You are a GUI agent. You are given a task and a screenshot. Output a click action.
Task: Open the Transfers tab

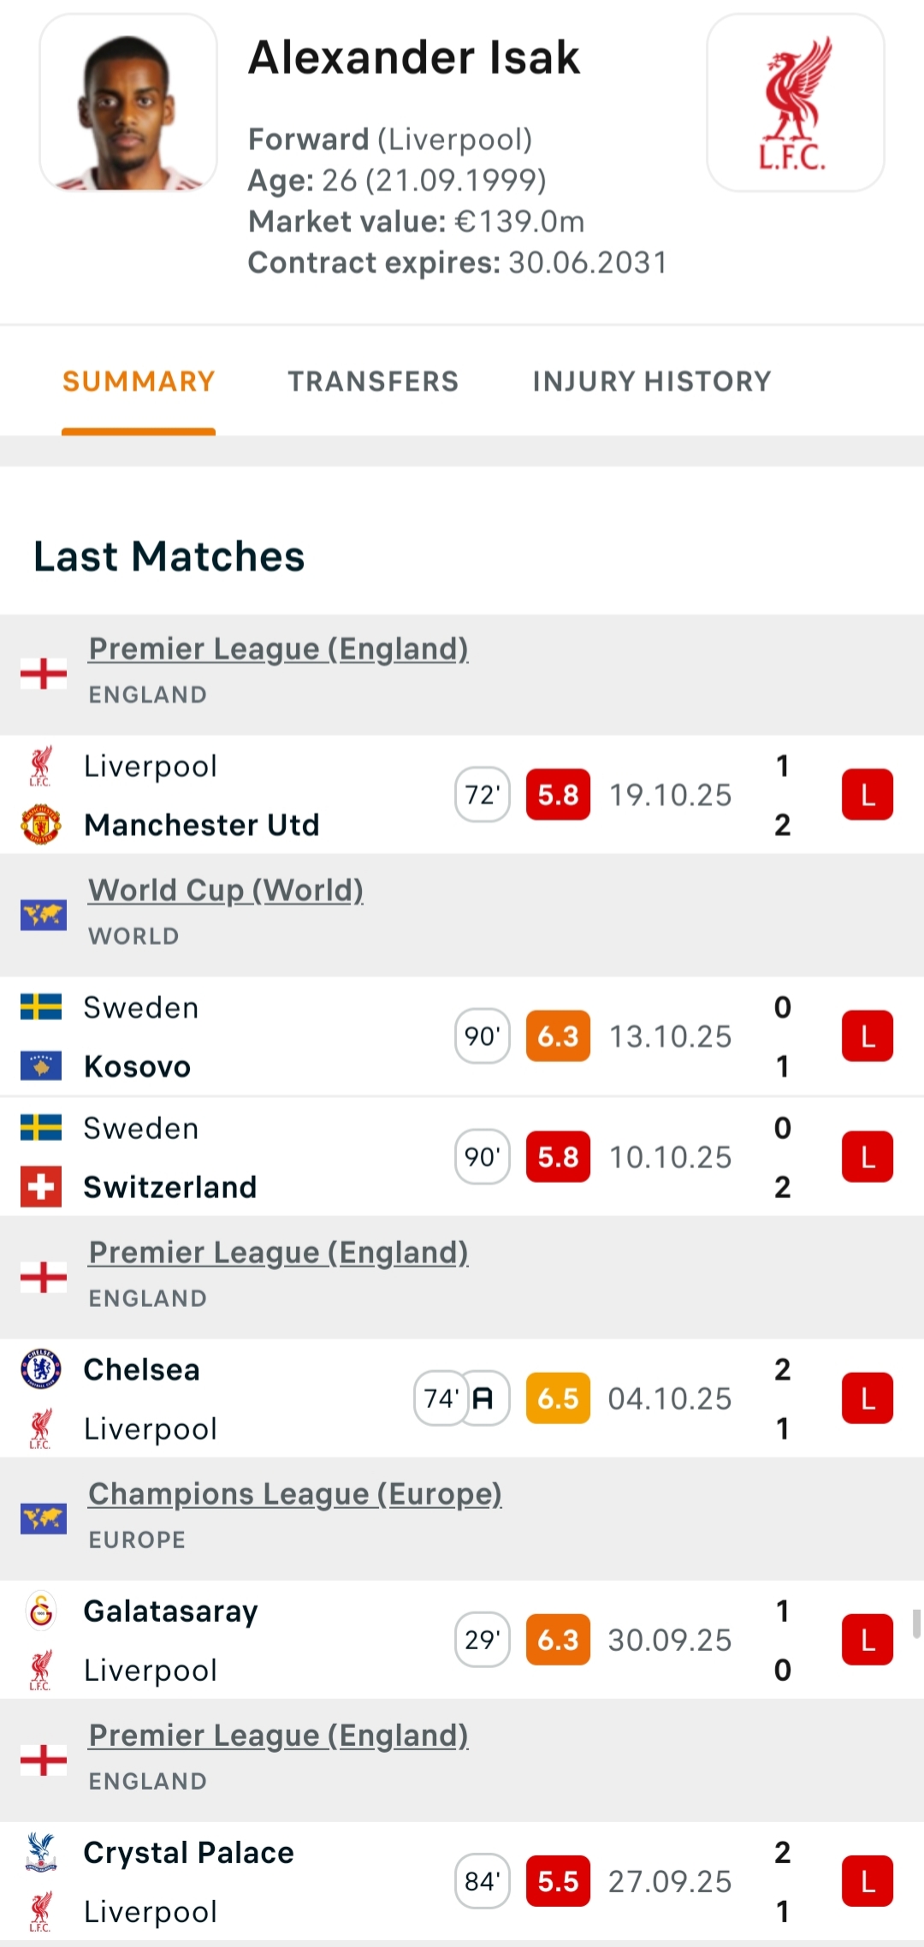[x=373, y=382]
